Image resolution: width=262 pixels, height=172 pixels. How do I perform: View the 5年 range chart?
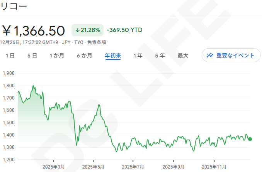pos(160,56)
